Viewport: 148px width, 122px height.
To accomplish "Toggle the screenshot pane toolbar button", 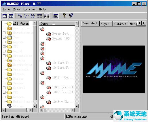I will click(x=11, y=16).
